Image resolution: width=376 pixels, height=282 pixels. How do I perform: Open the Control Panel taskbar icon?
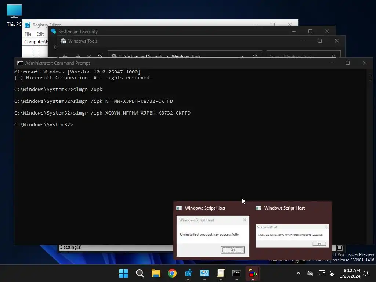(204, 273)
